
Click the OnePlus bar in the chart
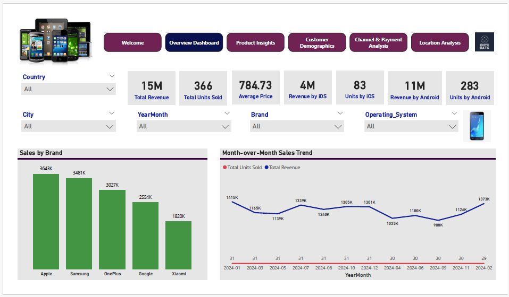[112, 230]
